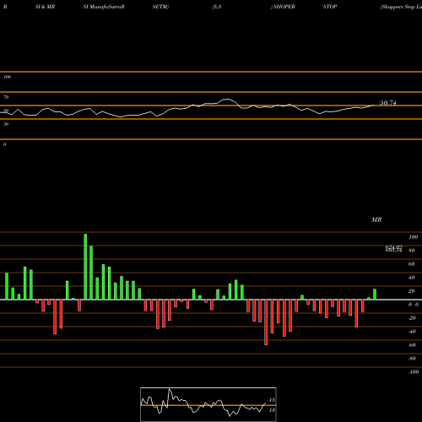Click the peak of the RSI line
The width and height of the screenshot is (422, 422).
(x=227, y=99)
